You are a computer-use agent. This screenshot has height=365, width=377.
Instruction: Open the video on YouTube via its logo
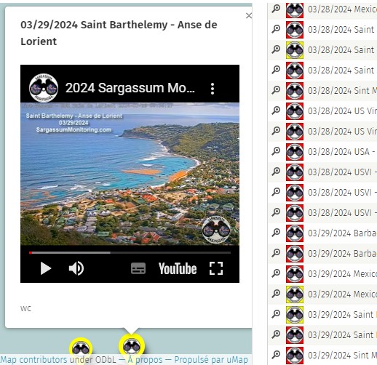point(178,268)
